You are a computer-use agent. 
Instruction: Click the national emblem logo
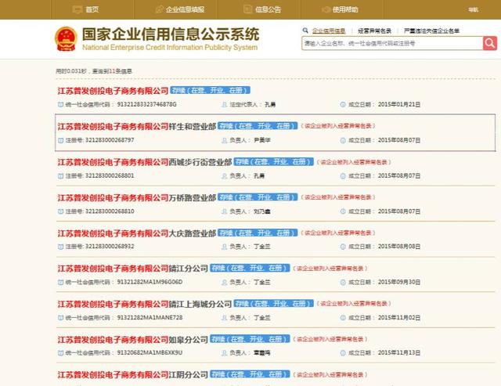point(66,39)
